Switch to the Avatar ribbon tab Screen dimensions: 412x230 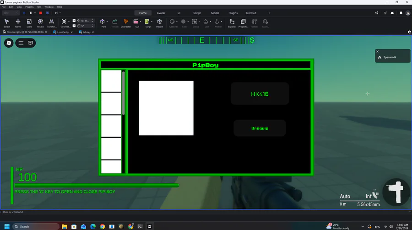161,13
